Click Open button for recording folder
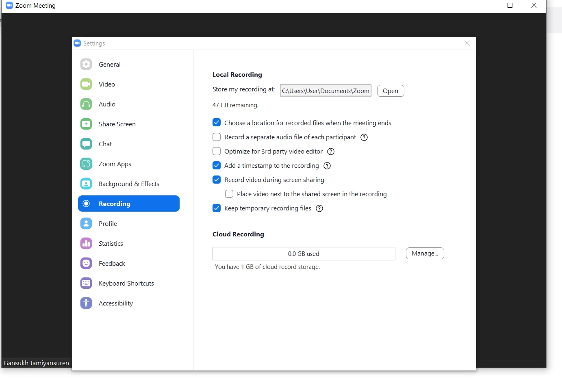 [x=391, y=91]
